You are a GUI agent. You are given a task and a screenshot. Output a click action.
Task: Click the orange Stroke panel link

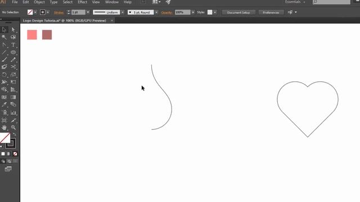pos(58,12)
